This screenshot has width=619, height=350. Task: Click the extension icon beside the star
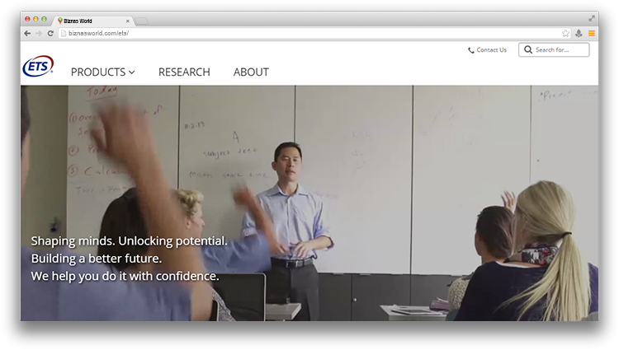coord(579,34)
